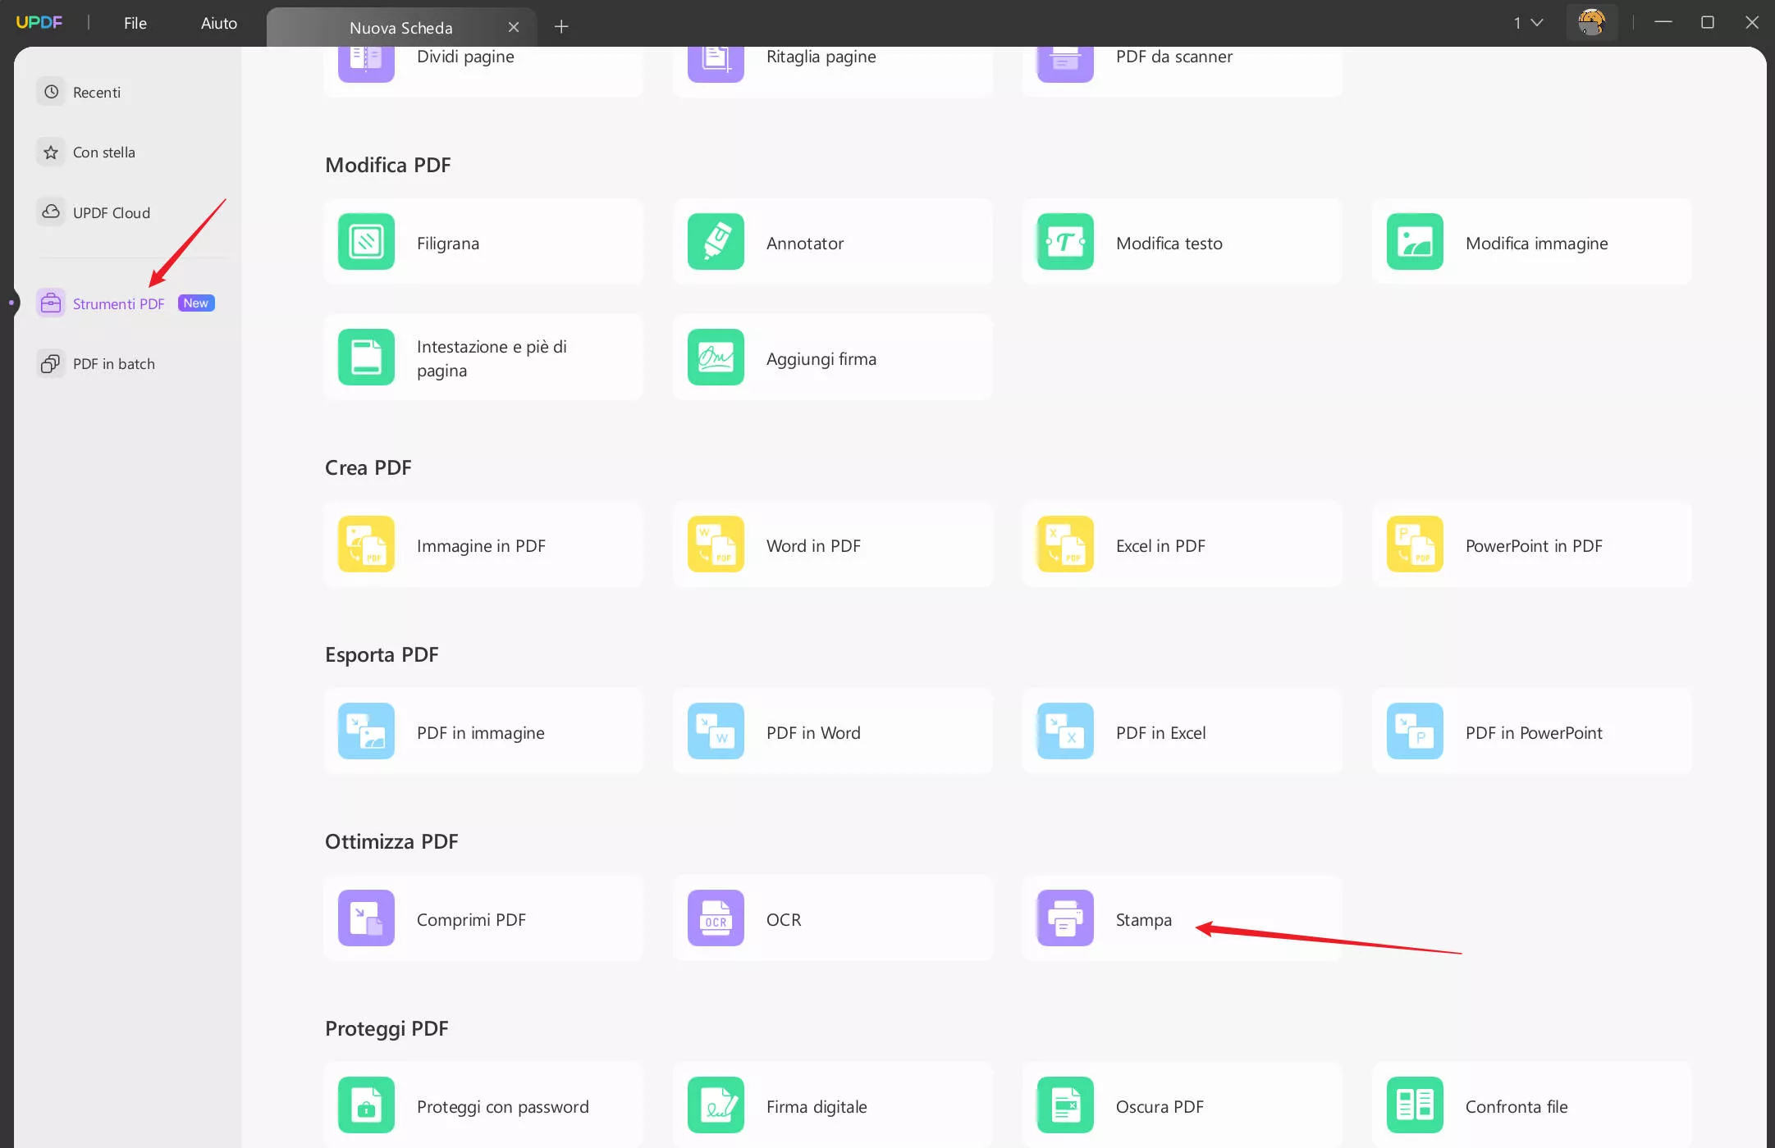Click the Filigrana label
Viewport: 1775px width, 1148px height.
[448, 243]
